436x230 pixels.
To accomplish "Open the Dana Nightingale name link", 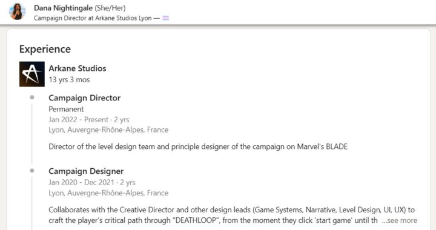I will 63,8.
